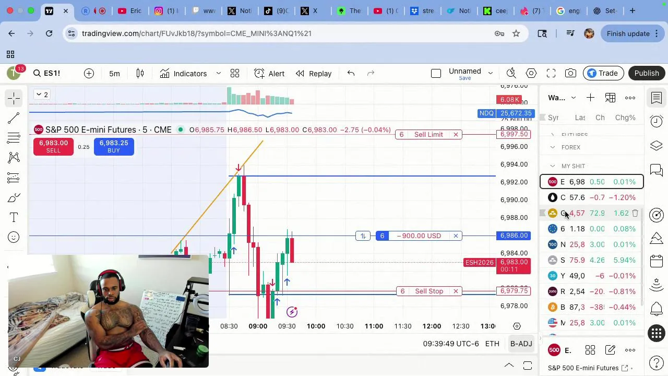Open quick search icon in toolbar
668x376 pixels.
(511, 73)
